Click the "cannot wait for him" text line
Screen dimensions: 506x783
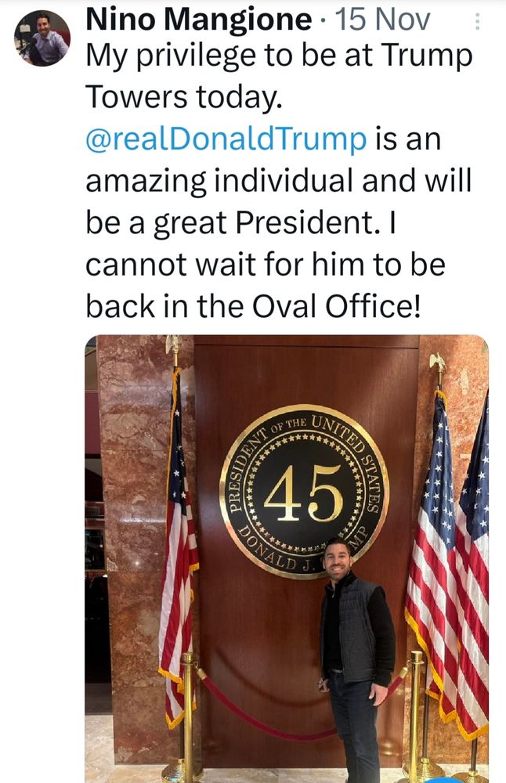265,265
